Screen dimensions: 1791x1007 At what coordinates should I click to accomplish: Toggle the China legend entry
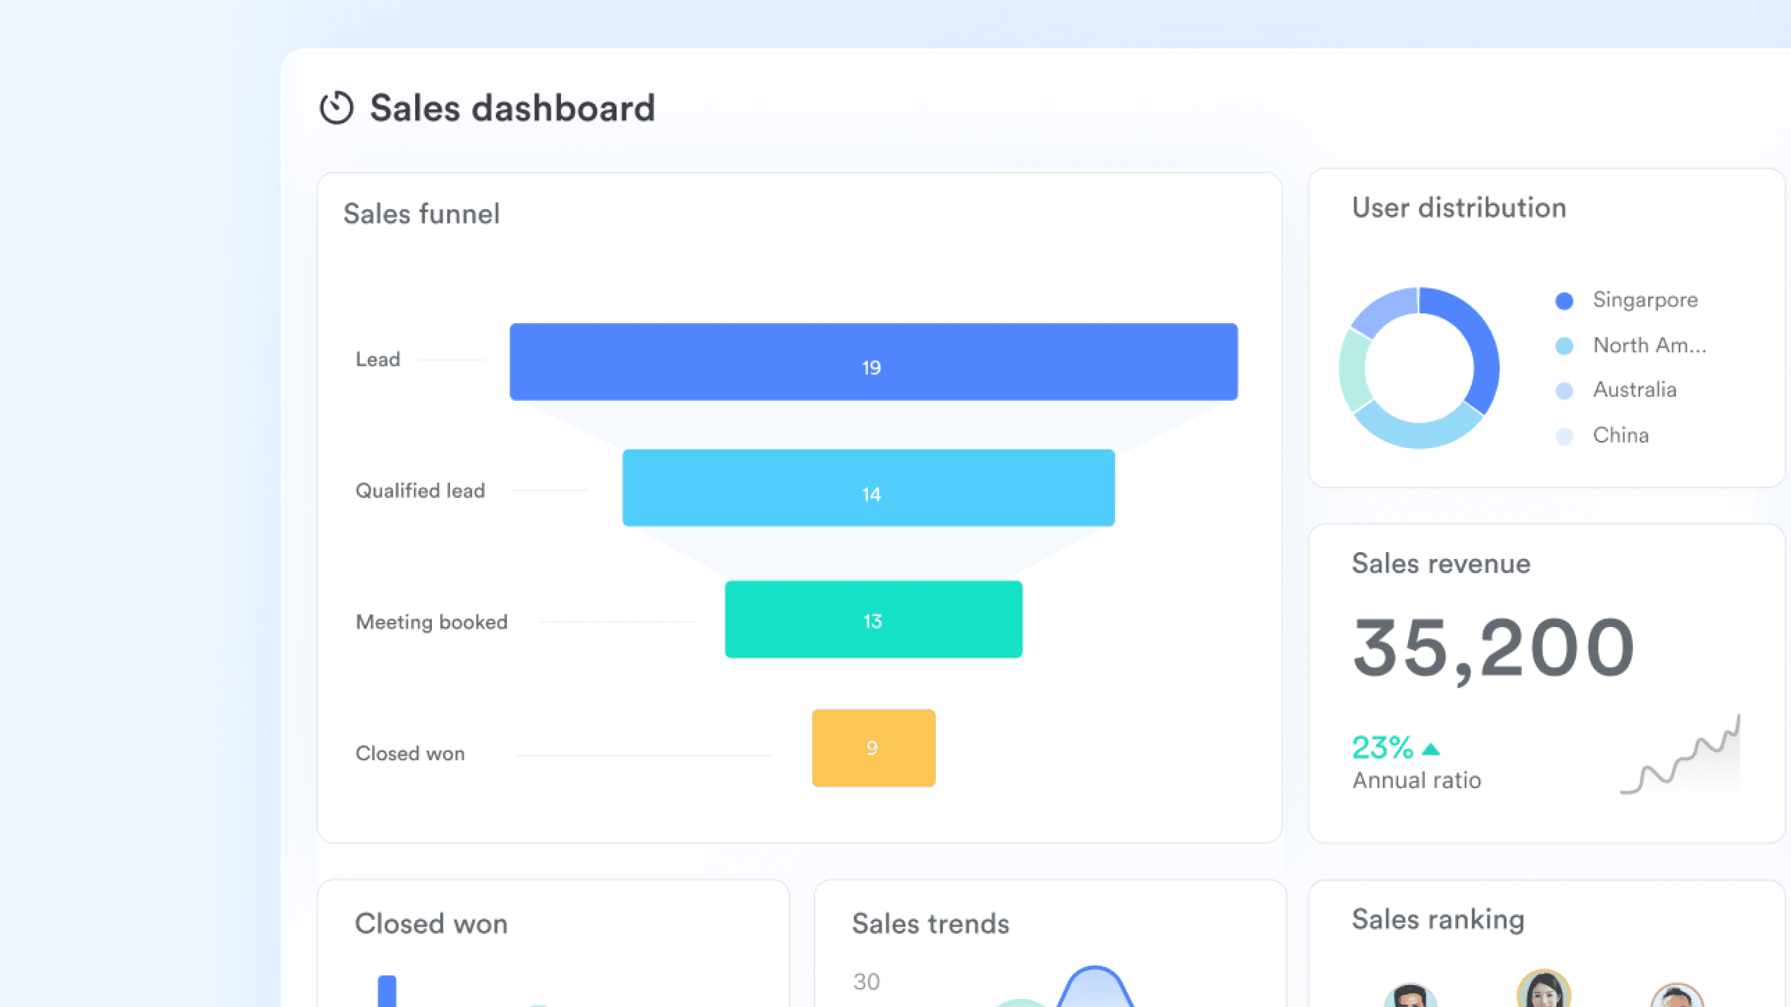pos(1602,436)
